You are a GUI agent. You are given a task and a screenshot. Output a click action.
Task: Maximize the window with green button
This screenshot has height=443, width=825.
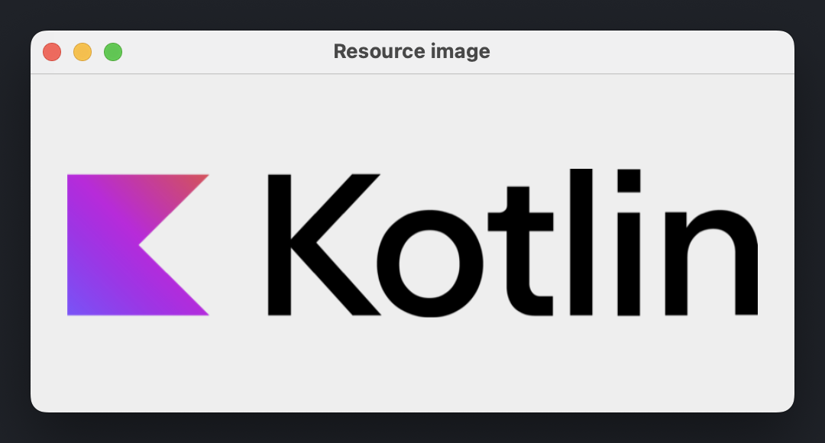(x=113, y=52)
